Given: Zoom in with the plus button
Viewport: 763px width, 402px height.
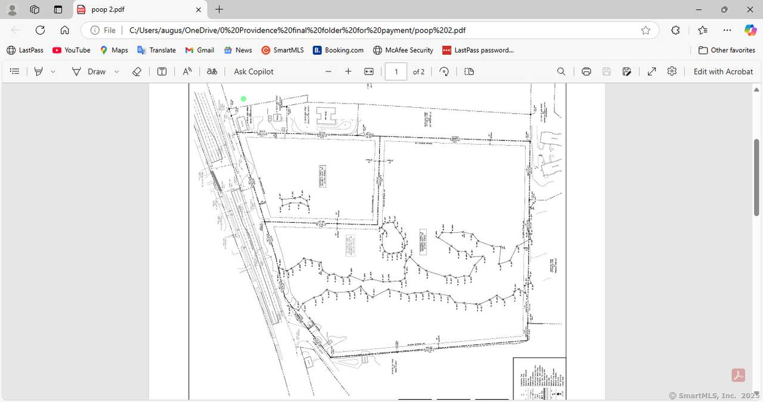Looking at the screenshot, I should pos(348,71).
